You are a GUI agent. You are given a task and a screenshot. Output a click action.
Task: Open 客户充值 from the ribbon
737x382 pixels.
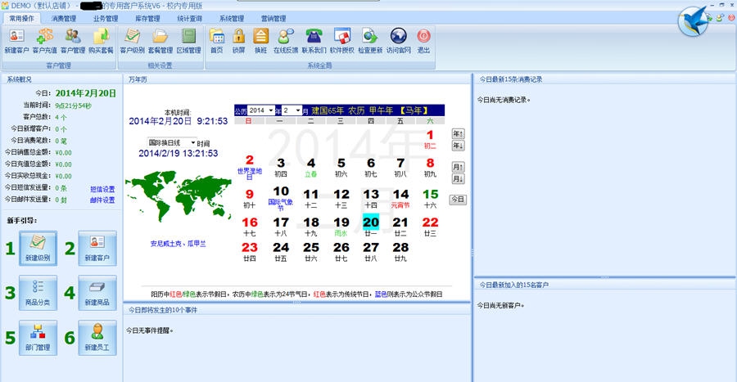(x=45, y=41)
